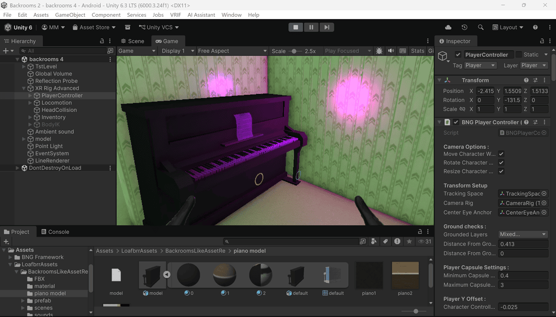Enable the Static checkbox
This screenshot has width=556, height=317.
point(519,54)
